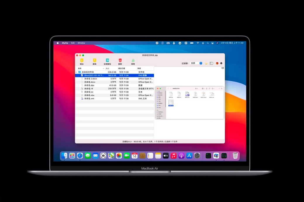Open the 过滤器 filter dropdown showing 全部
The height and width of the screenshot is (202, 304).
196,63
